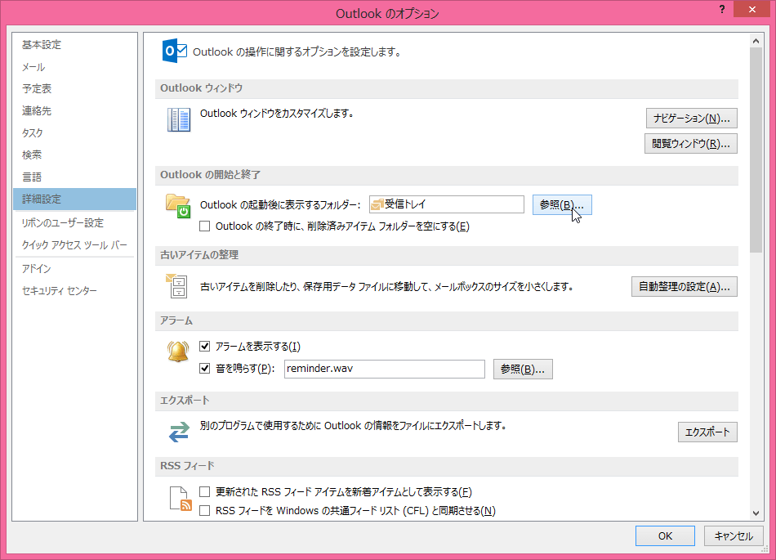Viewport: 776px width, 560px height.
Task: Open the 言語 category
Action: [74, 177]
